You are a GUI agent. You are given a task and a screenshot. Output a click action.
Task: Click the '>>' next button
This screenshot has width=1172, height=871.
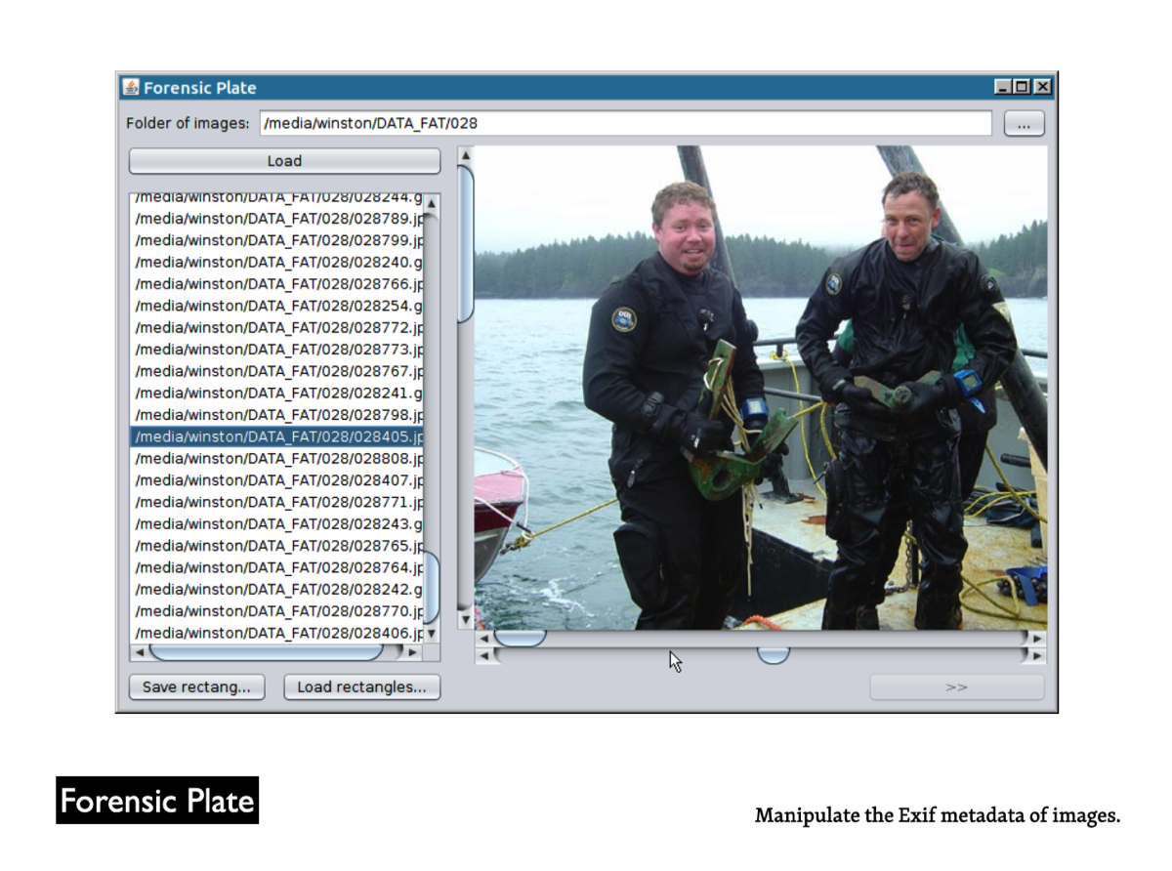956,687
